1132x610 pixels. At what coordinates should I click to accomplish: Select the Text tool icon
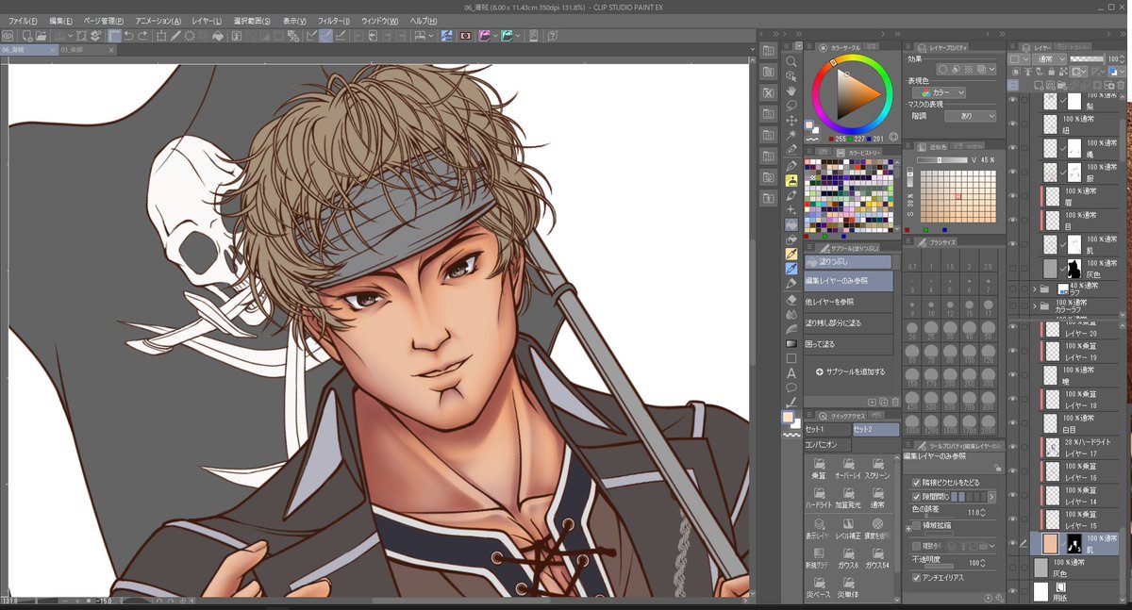[791, 372]
